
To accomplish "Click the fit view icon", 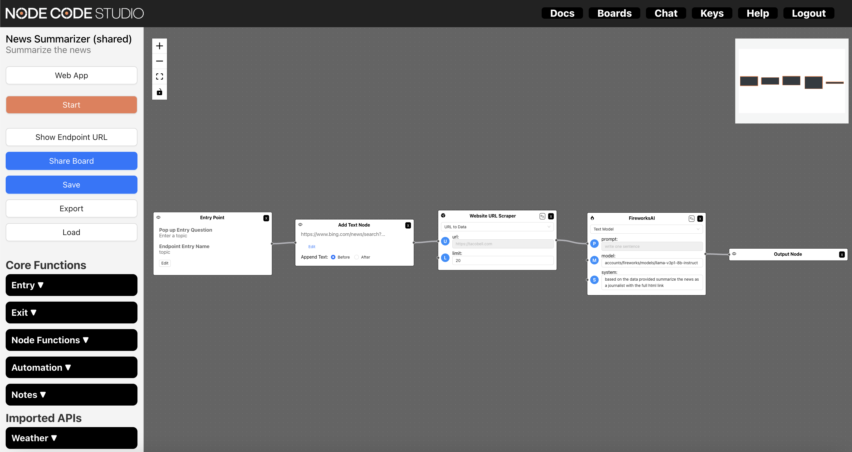I will 159,77.
